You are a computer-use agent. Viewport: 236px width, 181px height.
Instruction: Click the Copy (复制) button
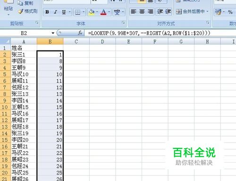(25, 3)
